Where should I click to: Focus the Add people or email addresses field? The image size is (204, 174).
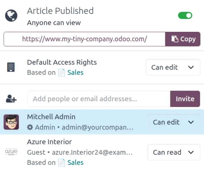[x=99, y=99]
